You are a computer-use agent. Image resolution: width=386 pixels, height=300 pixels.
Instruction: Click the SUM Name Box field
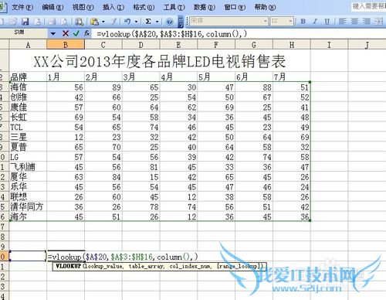point(24,33)
